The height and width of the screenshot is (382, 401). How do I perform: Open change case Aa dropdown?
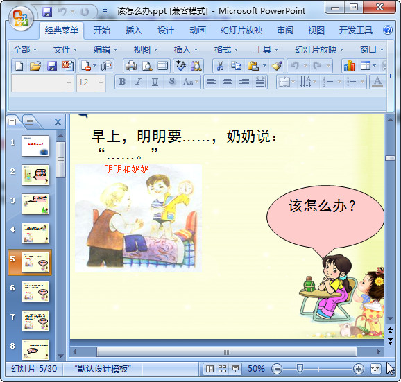pyautogui.click(x=191, y=82)
